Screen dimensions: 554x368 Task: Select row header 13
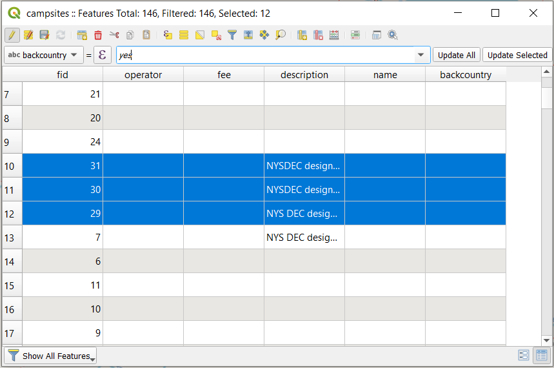[12, 238]
